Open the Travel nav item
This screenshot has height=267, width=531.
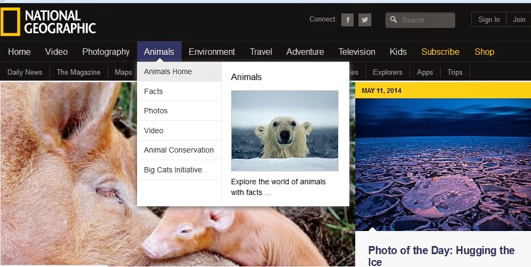(261, 52)
